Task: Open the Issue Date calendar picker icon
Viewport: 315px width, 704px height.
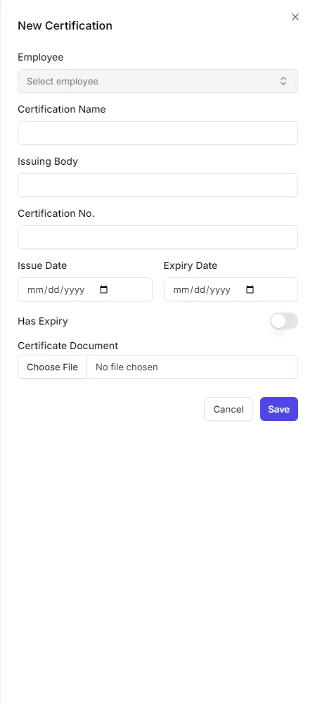Action: [103, 289]
